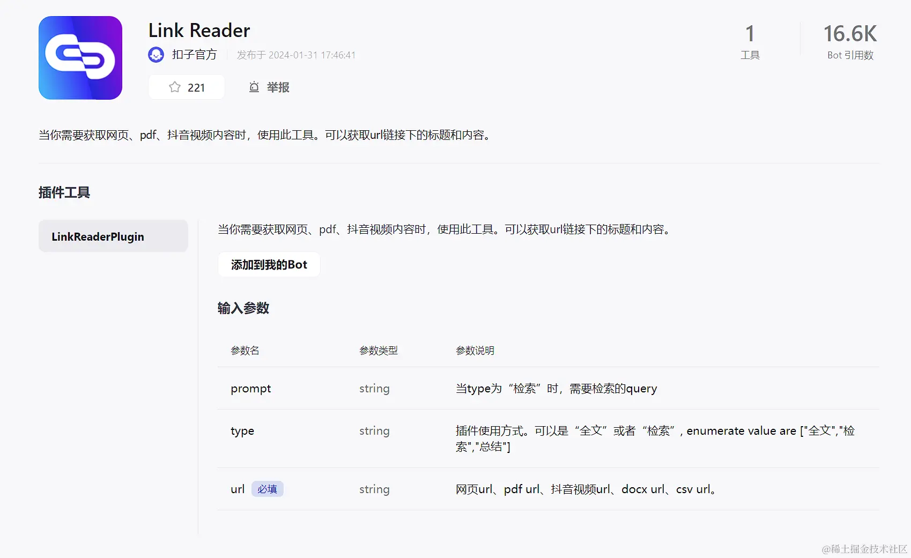Image resolution: width=911 pixels, height=558 pixels.
Task: Click the string type in url row
Action: (374, 489)
